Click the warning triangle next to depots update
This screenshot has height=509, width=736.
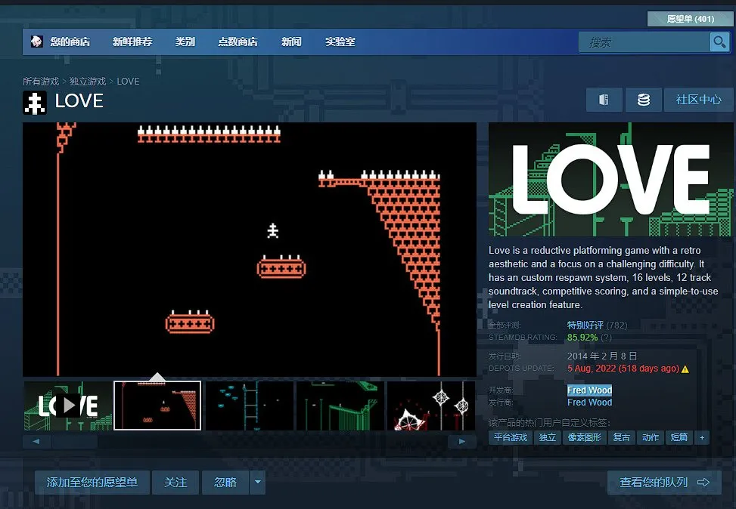685,369
